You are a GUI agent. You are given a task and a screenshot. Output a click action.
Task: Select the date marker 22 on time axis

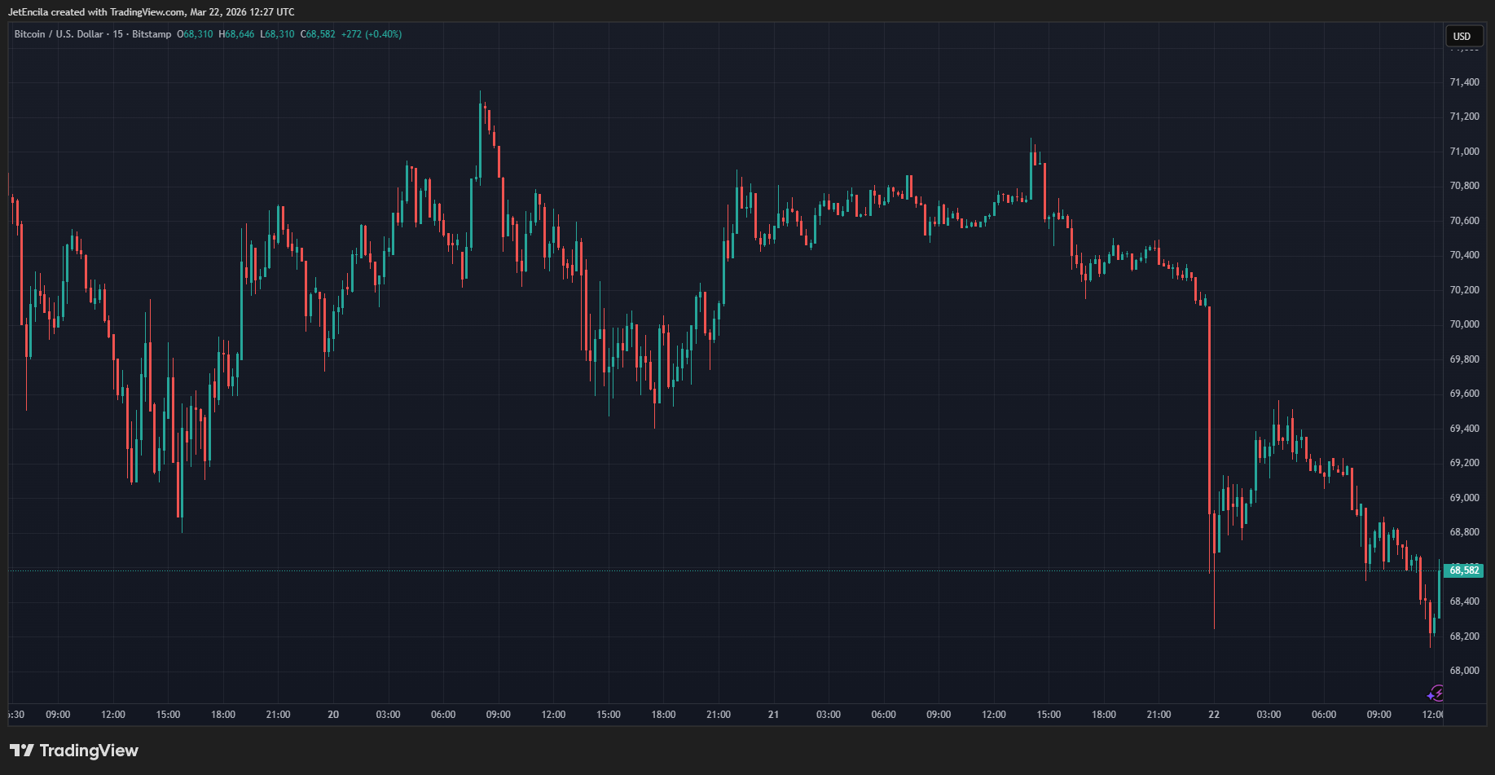pos(1214,715)
